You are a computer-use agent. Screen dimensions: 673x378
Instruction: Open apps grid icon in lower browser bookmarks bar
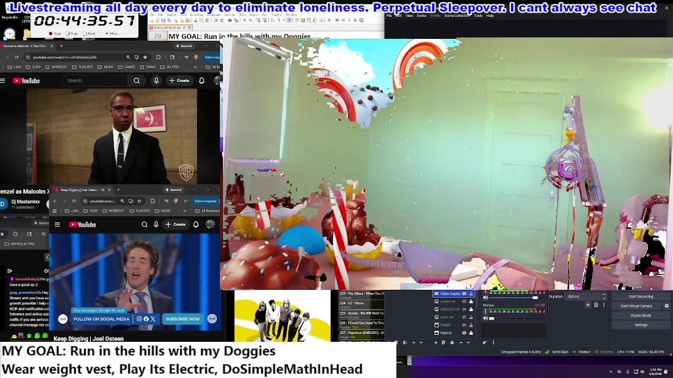coord(54,211)
